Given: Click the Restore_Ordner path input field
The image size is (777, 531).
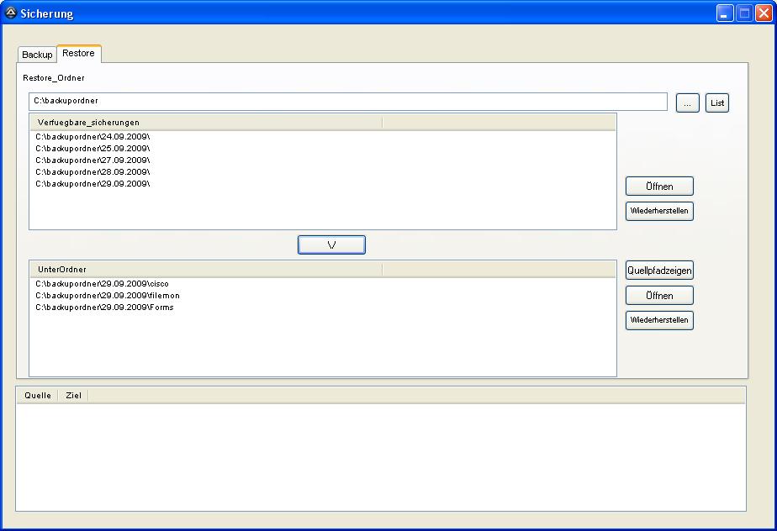Looking at the screenshot, I should coord(347,102).
